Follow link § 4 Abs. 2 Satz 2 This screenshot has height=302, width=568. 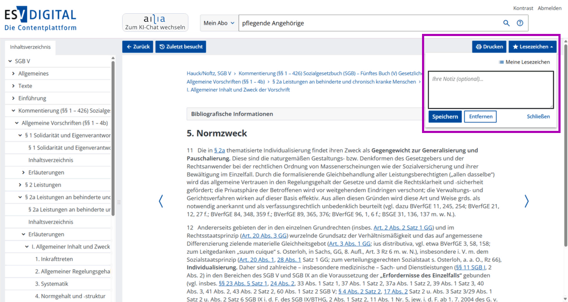coord(360,291)
